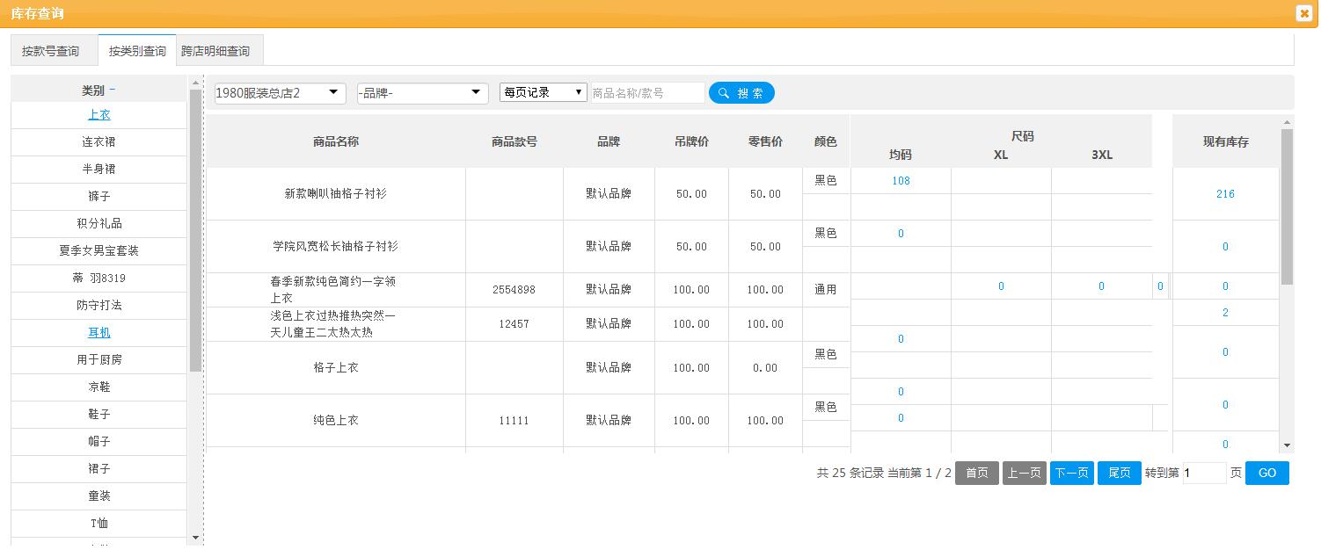Image resolution: width=1321 pixels, height=557 pixels.
Task: Click the magnifier search icon
Action: pyautogui.click(x=723, y=92)
